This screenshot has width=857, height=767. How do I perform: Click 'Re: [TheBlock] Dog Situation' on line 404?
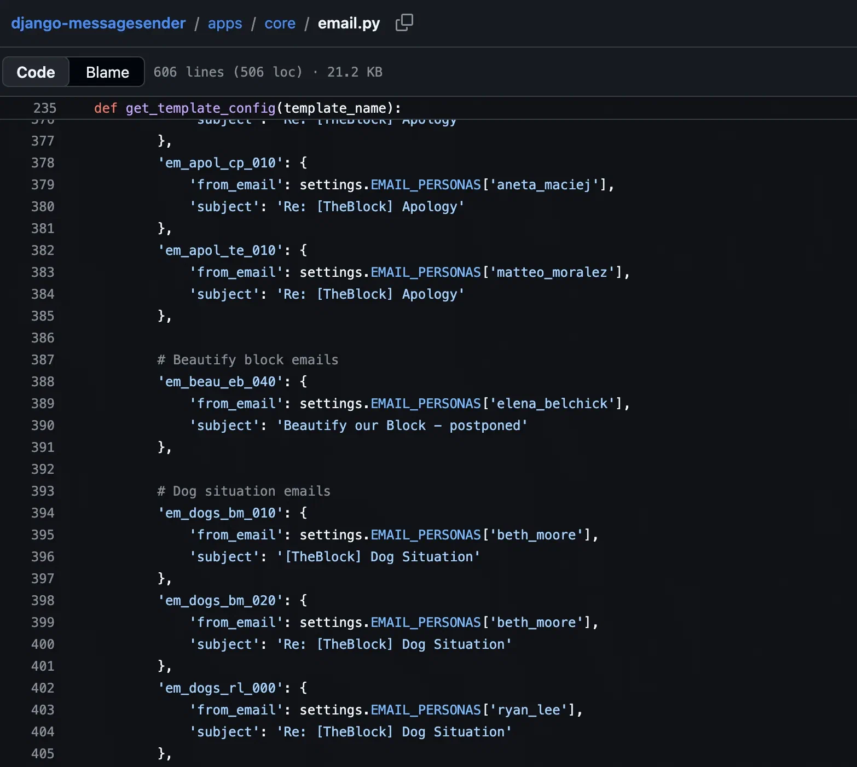[x=394, y=732]
